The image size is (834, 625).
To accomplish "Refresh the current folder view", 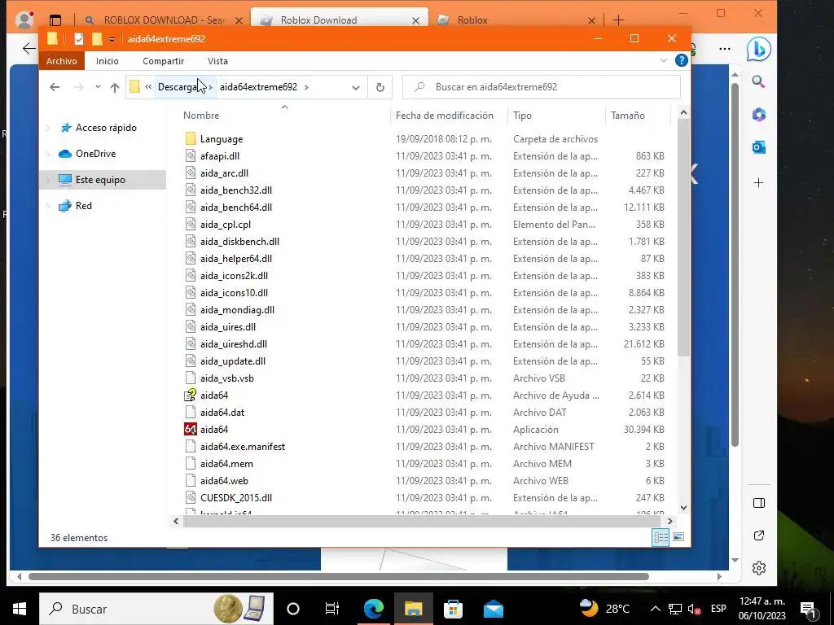I will click(x=380, y=87).
